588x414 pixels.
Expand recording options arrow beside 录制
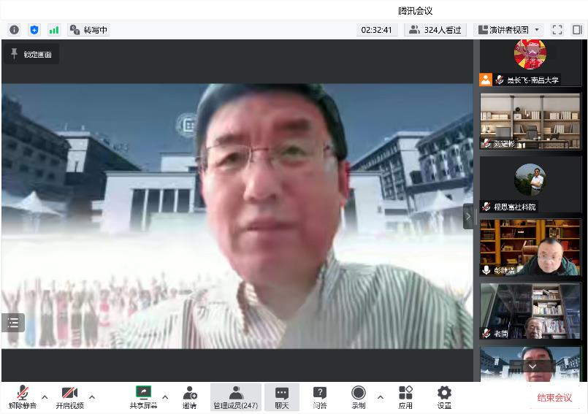(x=381, y=396)
